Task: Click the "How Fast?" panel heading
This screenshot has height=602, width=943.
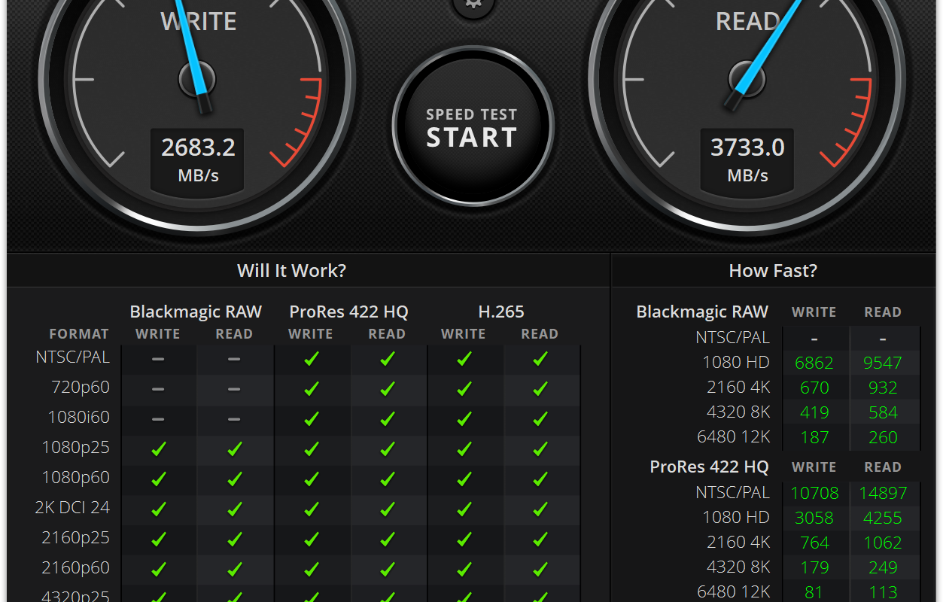Action: [x=773, y=271]
